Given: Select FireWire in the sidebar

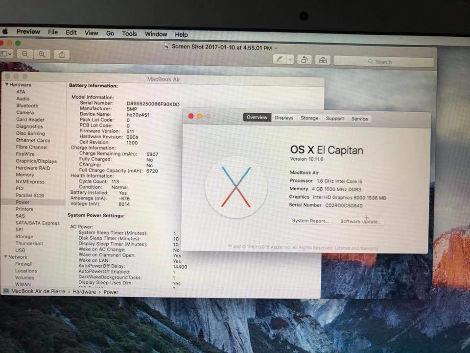Looking at the screenshot, I should coord(25,154).
